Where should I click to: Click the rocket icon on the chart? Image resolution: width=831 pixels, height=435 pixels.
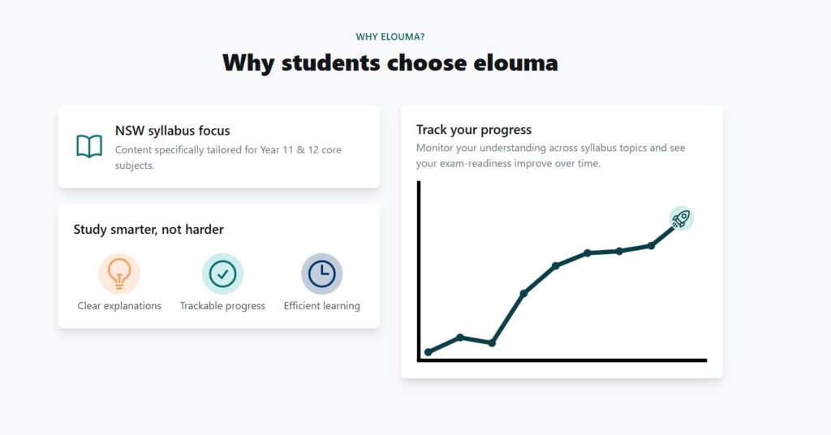[681, 218]
